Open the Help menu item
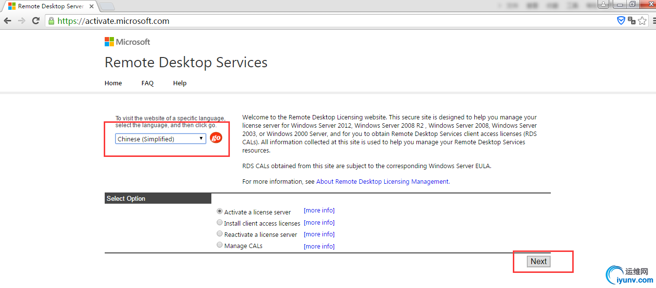Viewport: 656px width, 288px height. 180,83
